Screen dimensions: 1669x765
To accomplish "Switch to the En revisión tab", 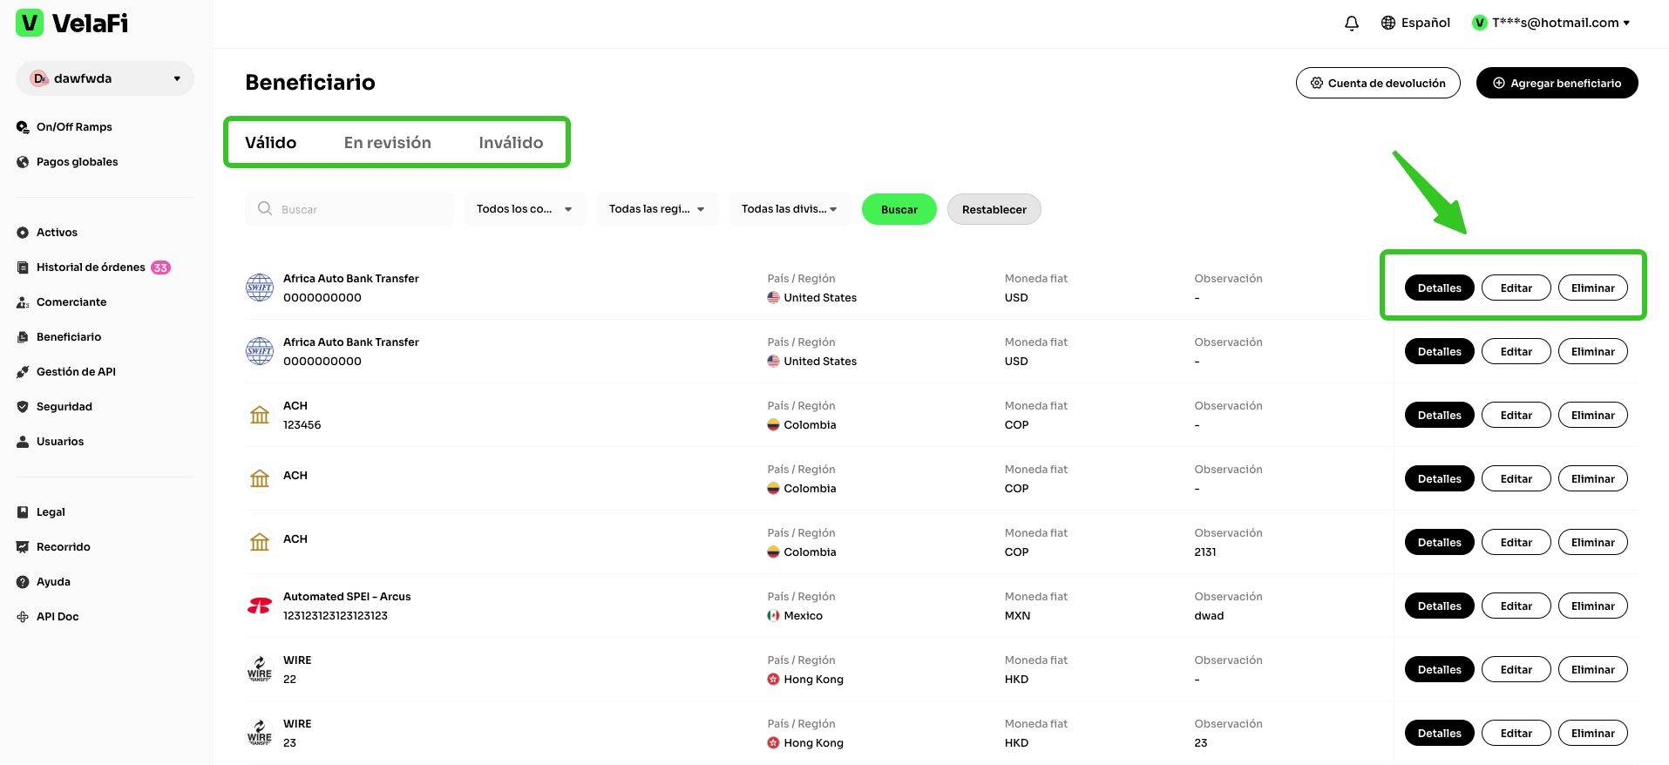I will (387, 143).
